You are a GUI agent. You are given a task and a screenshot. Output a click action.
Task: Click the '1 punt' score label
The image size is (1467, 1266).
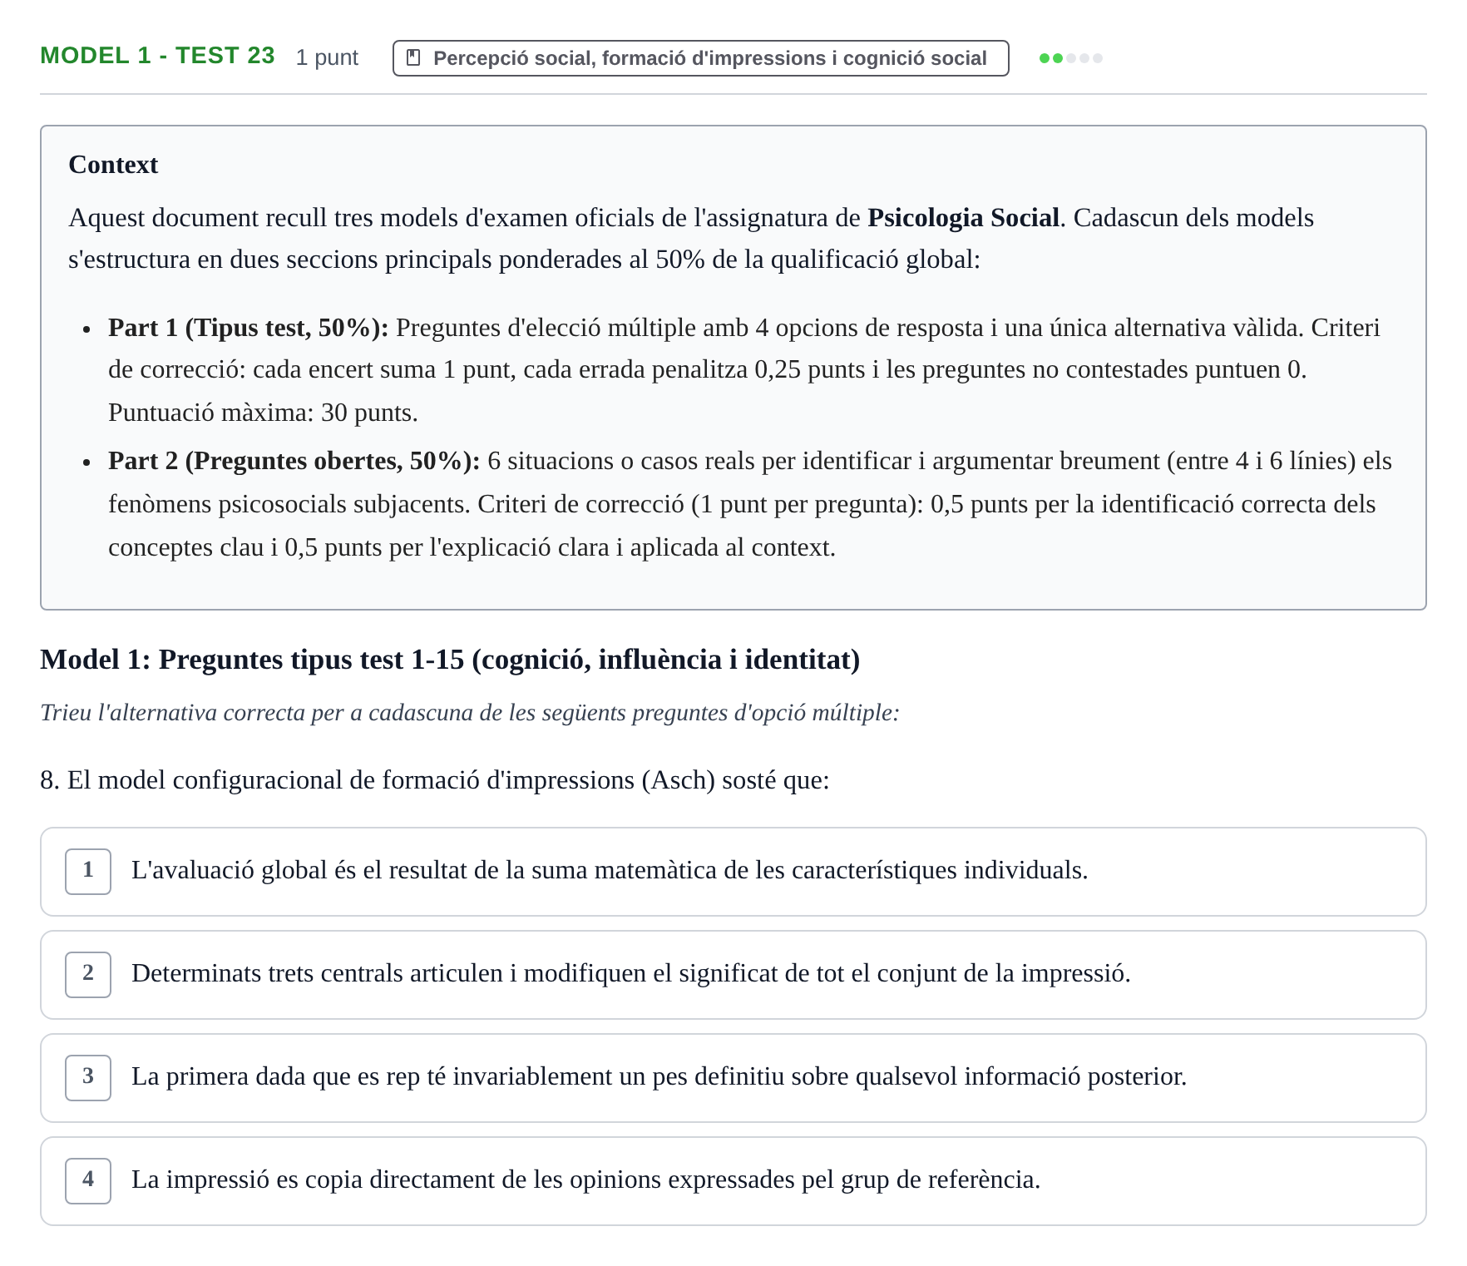(327, 57)
